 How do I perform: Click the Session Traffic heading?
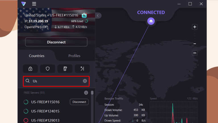tap(114, 99)
